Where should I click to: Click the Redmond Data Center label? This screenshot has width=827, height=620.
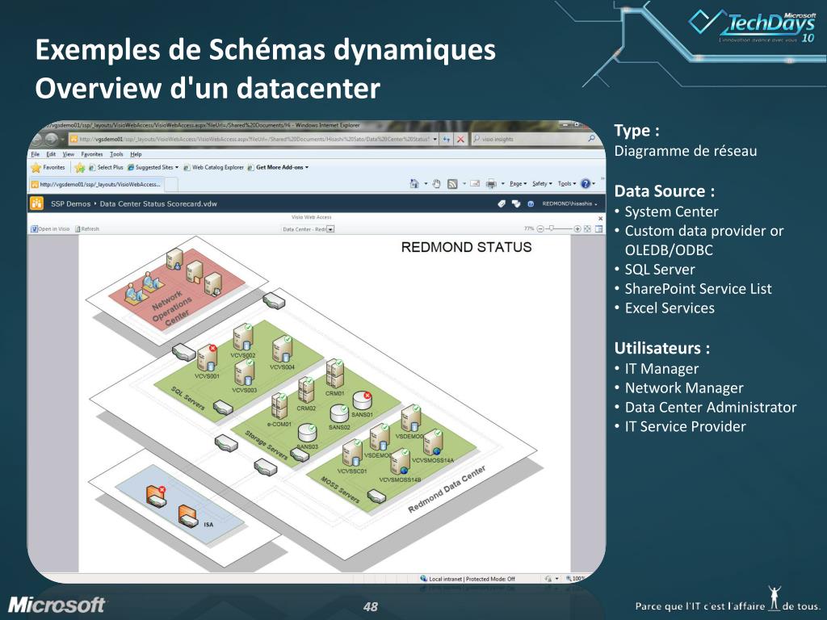(x=446, y=489)
